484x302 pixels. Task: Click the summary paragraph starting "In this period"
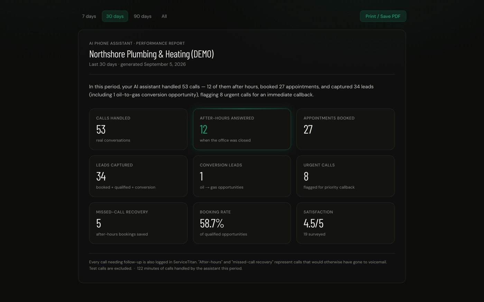(x=231, y=90)
